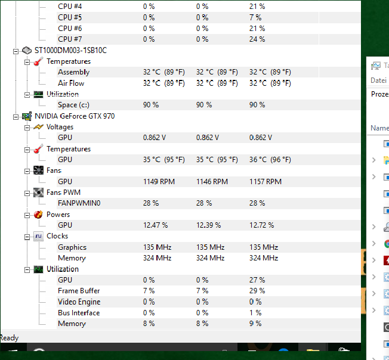Open the Prozesse tab in Task Manager
This screenshot has height=360, width=389.
[380, 94]
